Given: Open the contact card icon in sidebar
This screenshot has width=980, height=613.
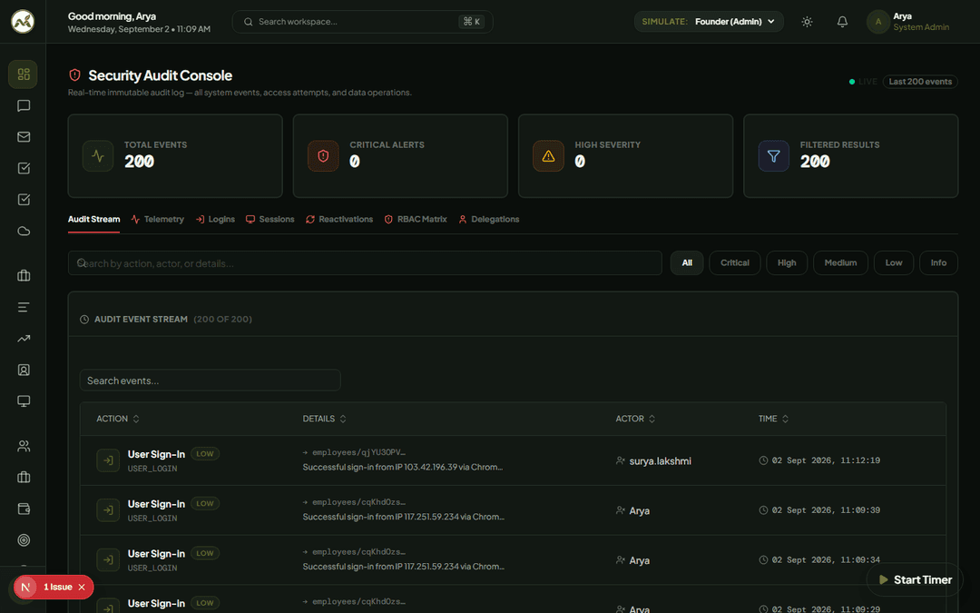Looking at the screenshot, I should tap(23, 370).
